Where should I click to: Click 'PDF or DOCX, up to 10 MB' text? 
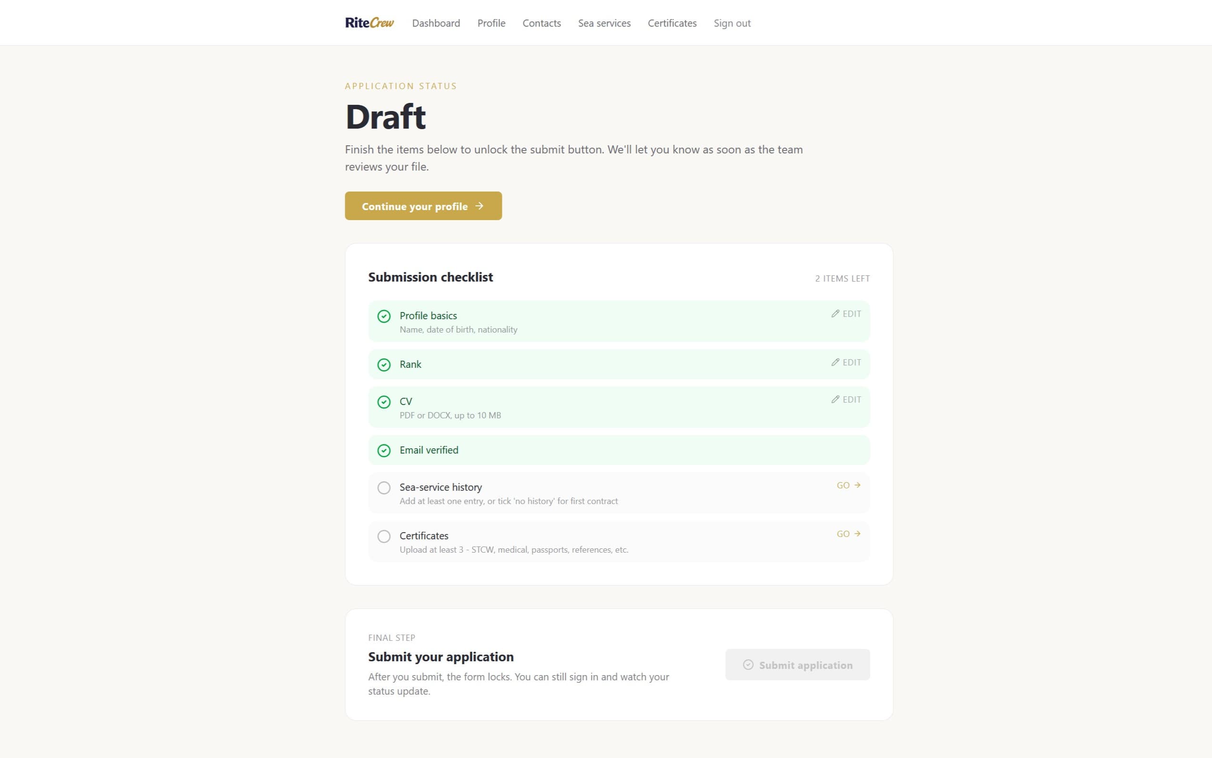click(450, 415)
